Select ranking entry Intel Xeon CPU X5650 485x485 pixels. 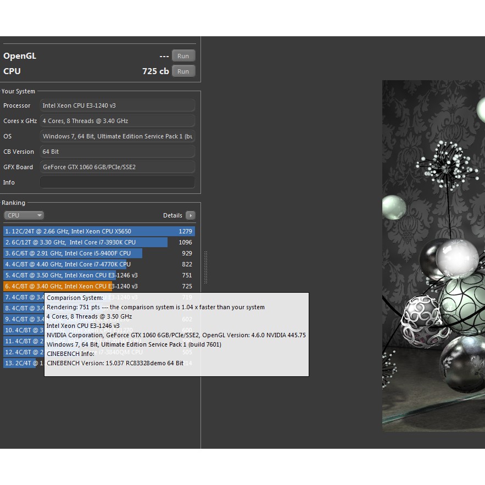coord(99,231)
